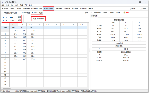
Task: Switch to the 相关分析 tab
Action: tap(75, 9)
